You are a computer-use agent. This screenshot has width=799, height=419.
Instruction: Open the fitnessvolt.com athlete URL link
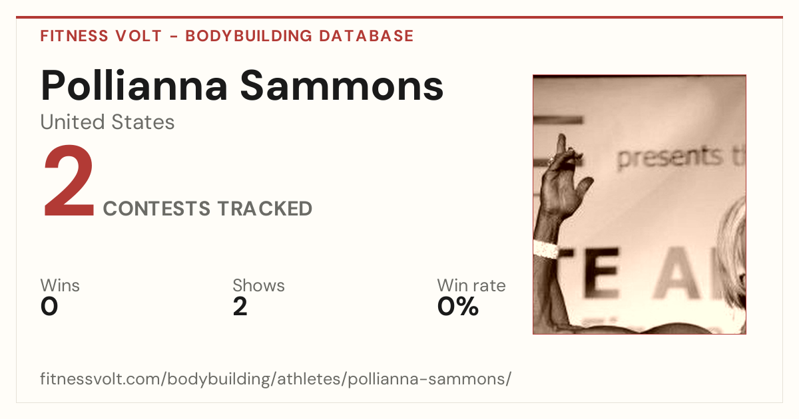click(x=276, y=379)
